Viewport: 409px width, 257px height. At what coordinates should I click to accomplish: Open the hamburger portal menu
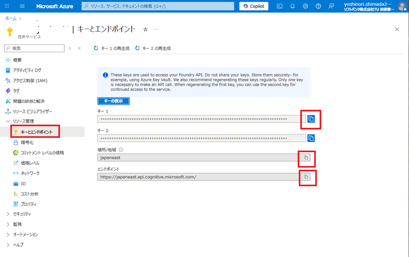coord(22,6)
